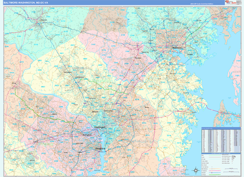Screen dimensions: 244x177
Task: Click the Bowie label
Action: point(147,108)
